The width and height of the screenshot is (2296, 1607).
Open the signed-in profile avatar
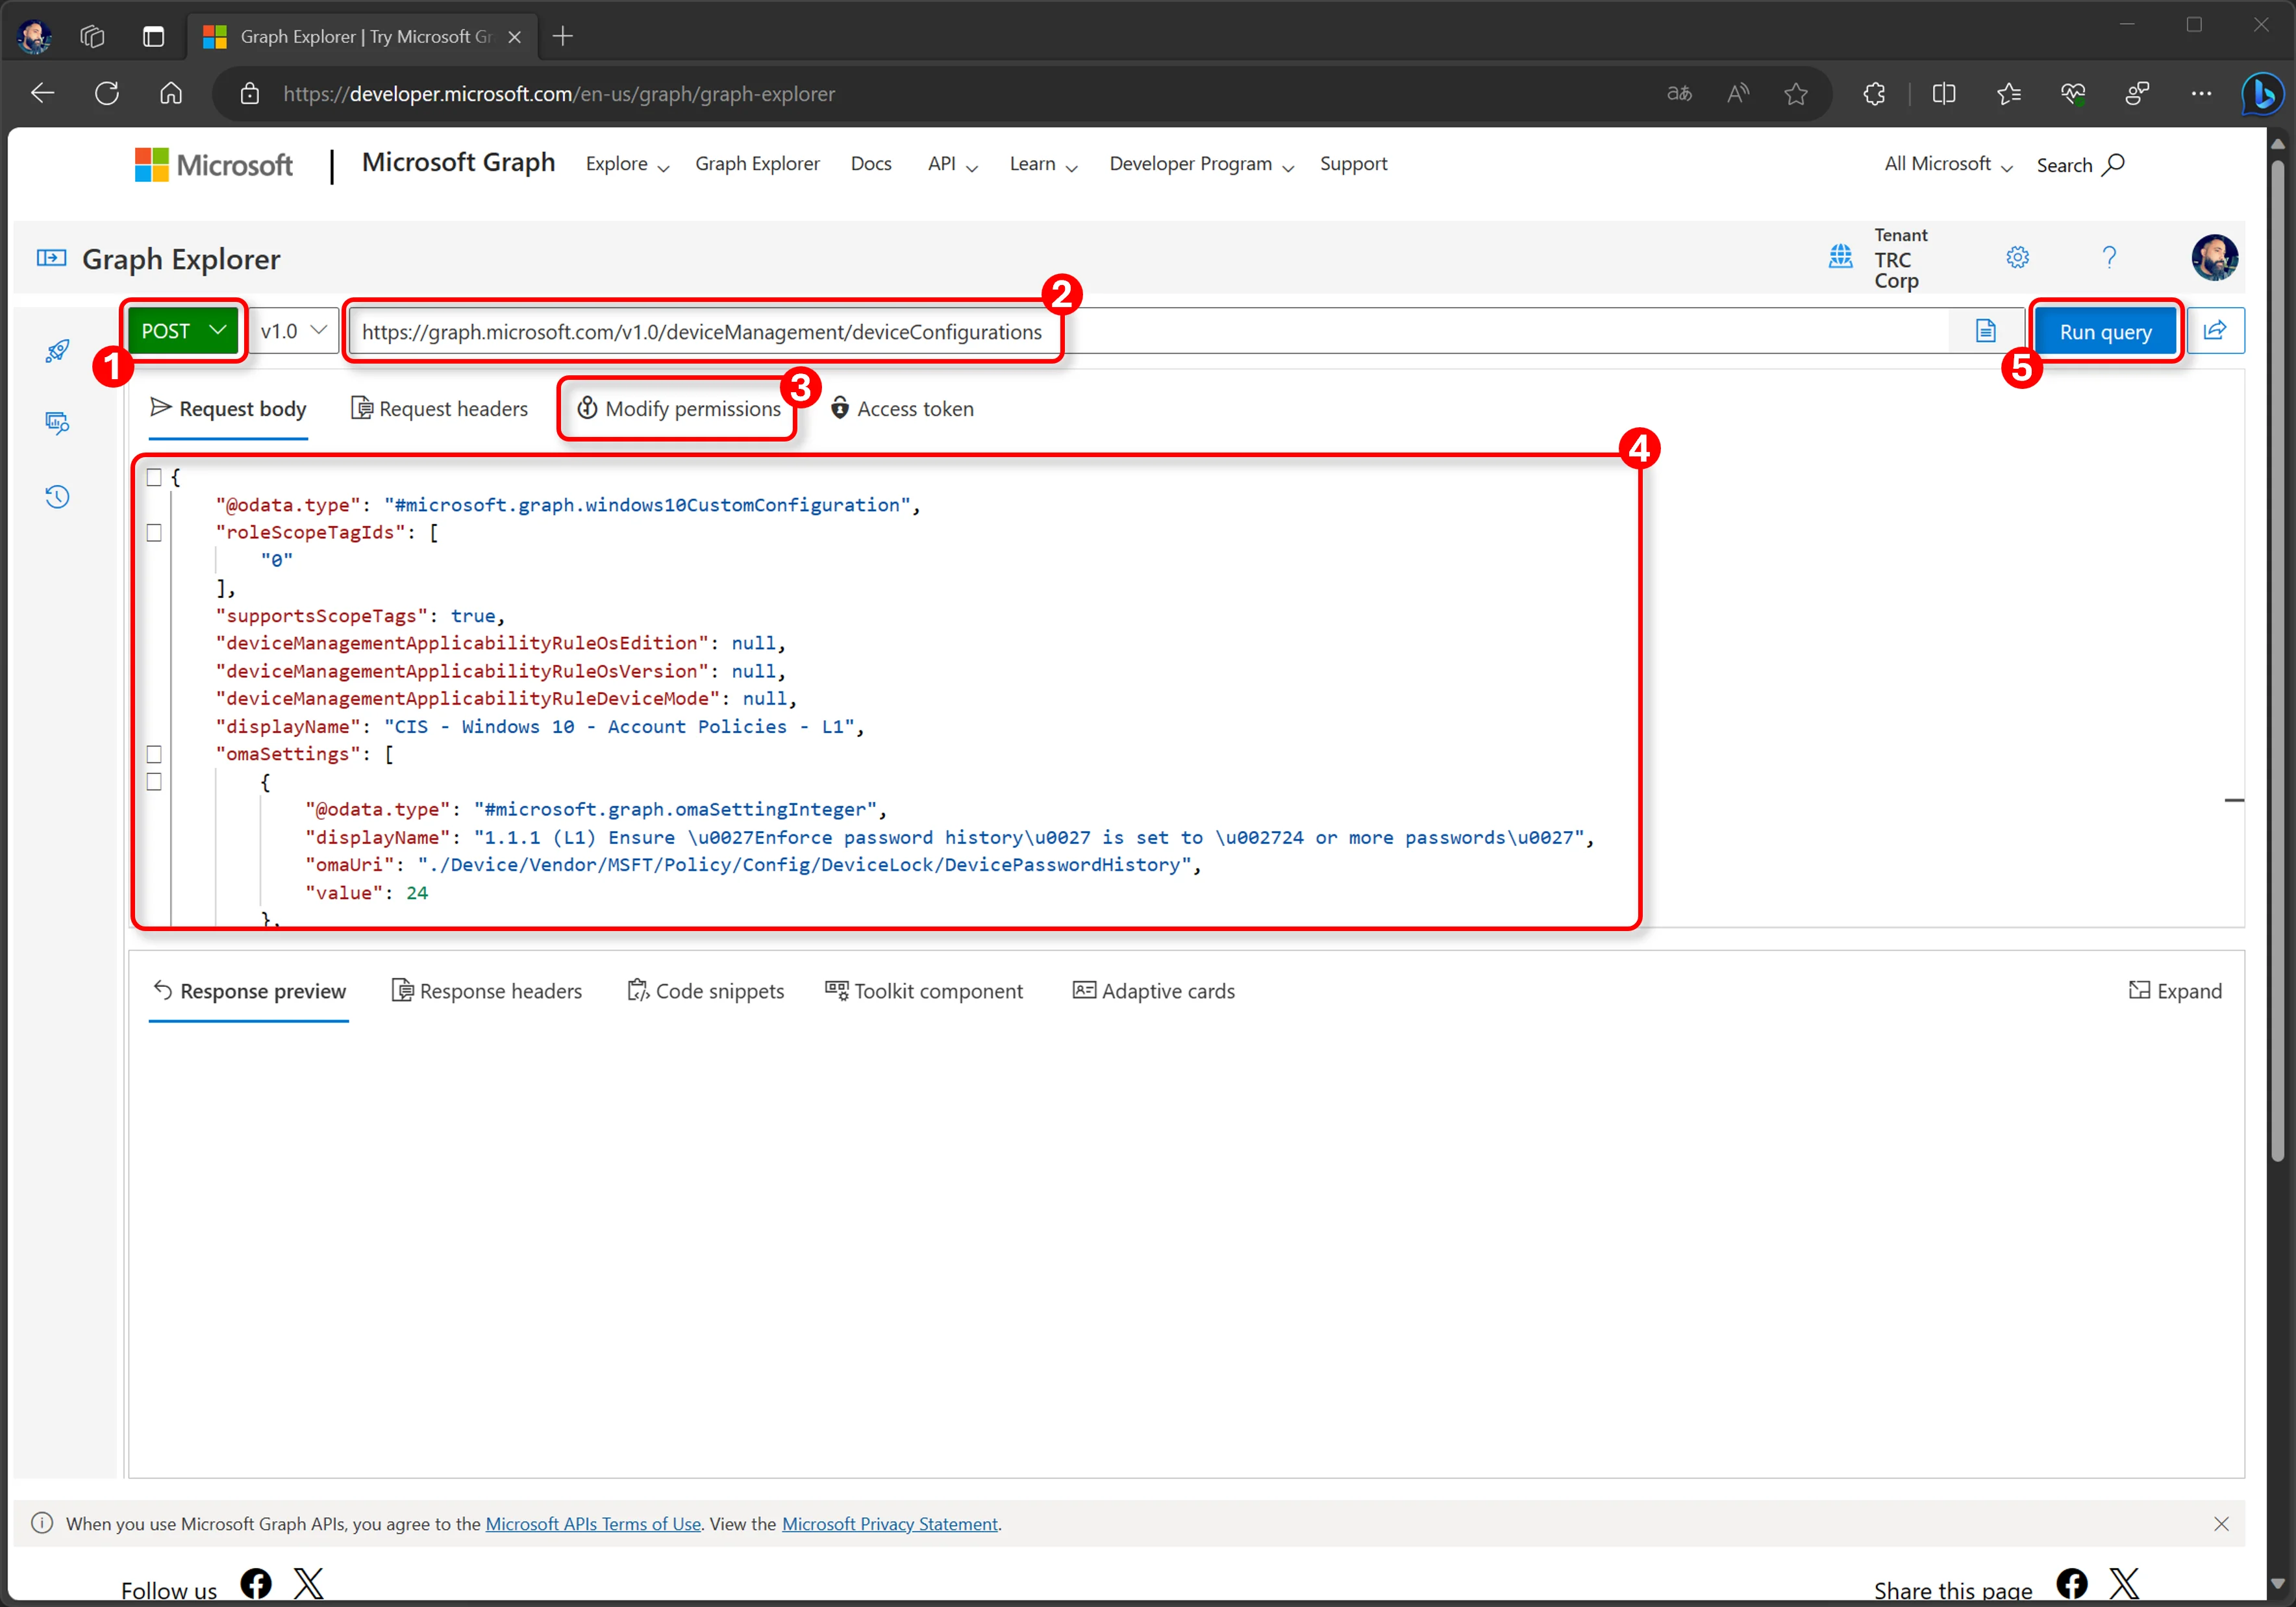coord(2214,258)
